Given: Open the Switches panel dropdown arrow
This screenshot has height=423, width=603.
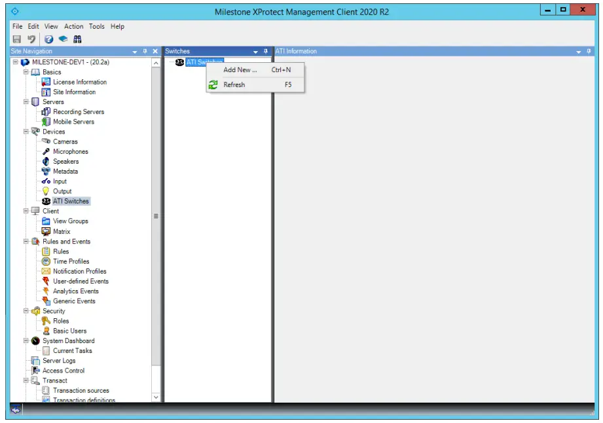Looking at the screenshot, I should coord(255,52).
